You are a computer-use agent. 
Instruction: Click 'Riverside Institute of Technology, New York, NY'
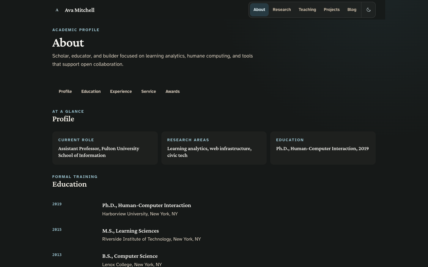(x=152, y=239)
